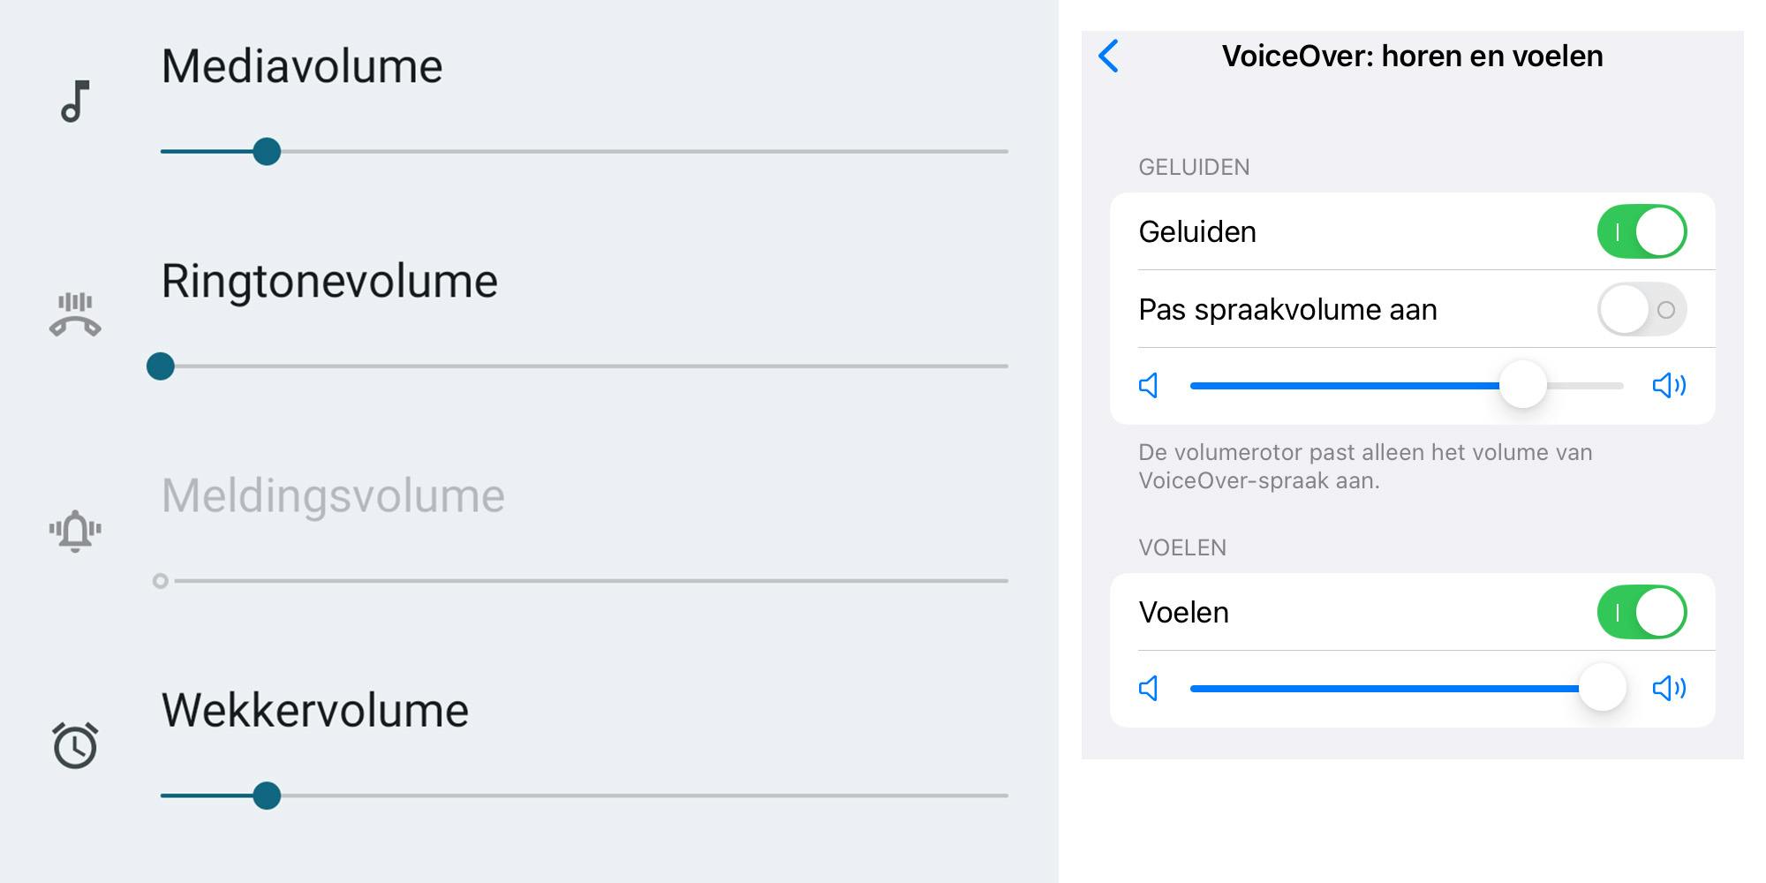Click the Geluiden volume slider knob

(x=1523, y=385)
